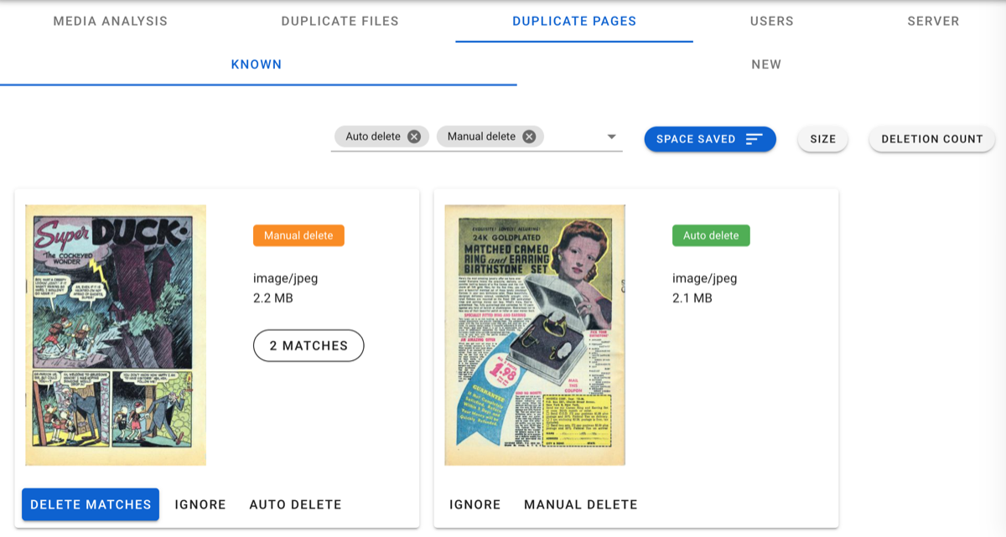The width and height of the screenshot is (1006, 537).
Task: Select the green Auto delete status chip
Action: (711, 235)
